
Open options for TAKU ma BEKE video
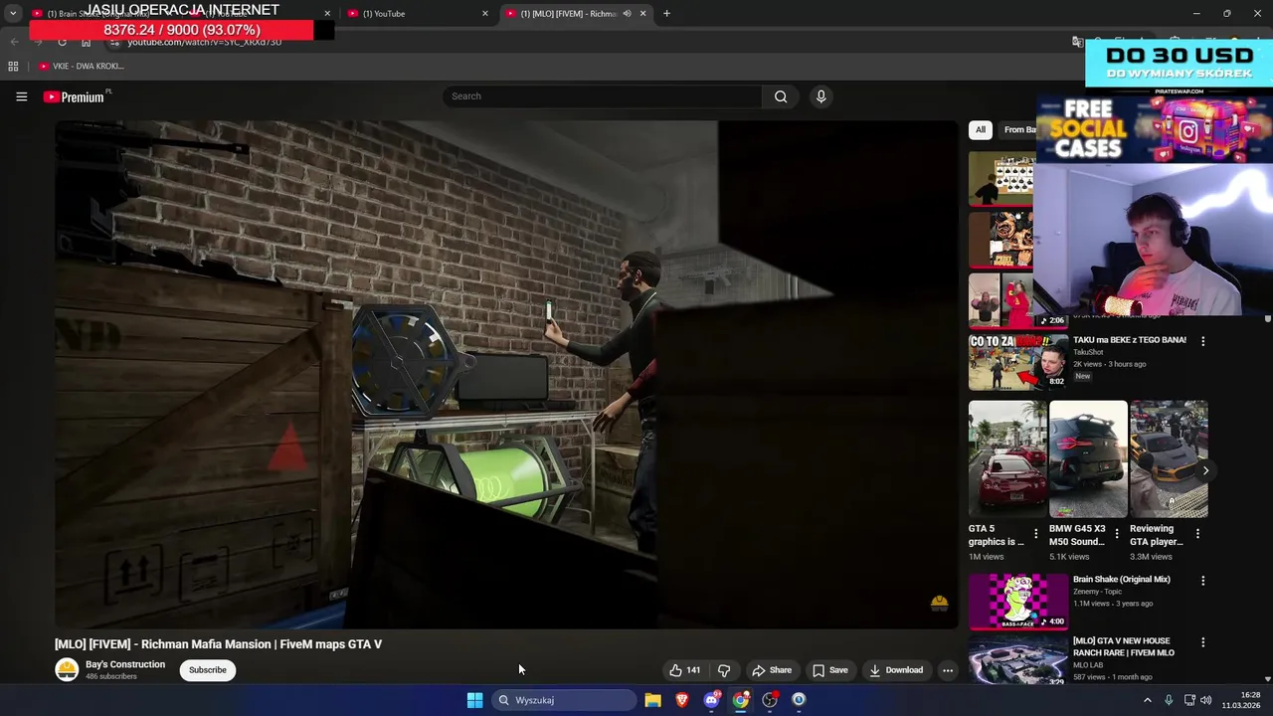(x=1202, y=341)
